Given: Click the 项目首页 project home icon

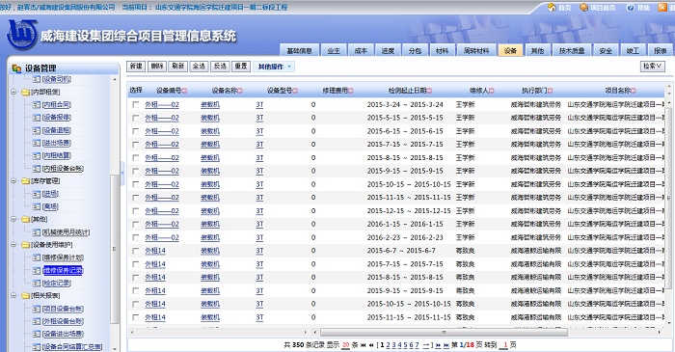Looking at the screenshot, I should (x=583, y=8).
